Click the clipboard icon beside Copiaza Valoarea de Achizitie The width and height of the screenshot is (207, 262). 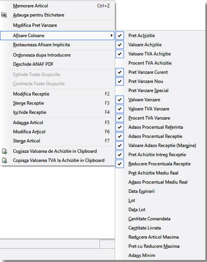[x=4, y=151]
